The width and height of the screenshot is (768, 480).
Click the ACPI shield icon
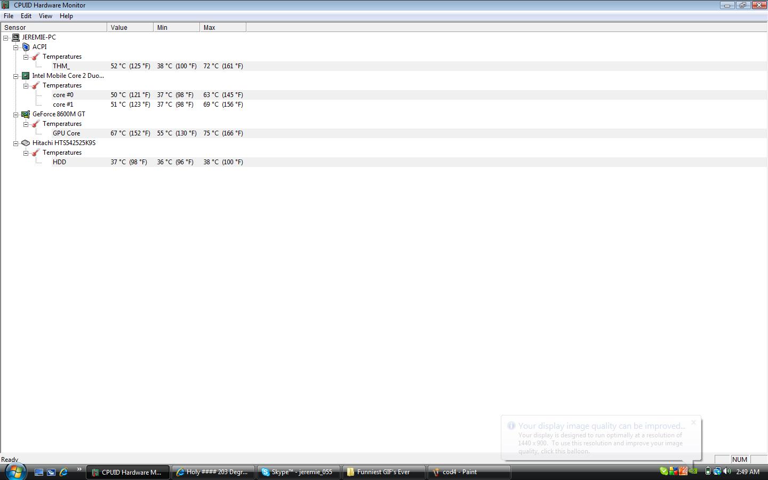pos(26,47)
